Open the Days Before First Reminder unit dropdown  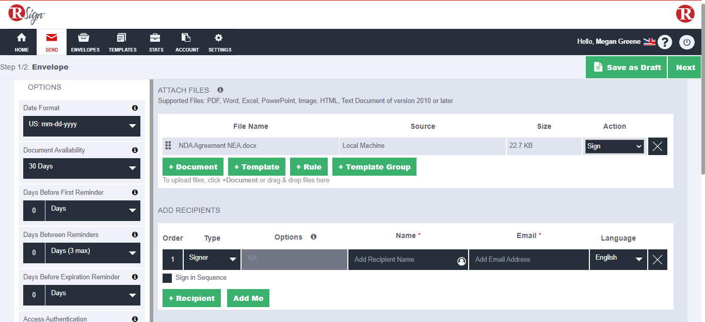click(93, 210)
